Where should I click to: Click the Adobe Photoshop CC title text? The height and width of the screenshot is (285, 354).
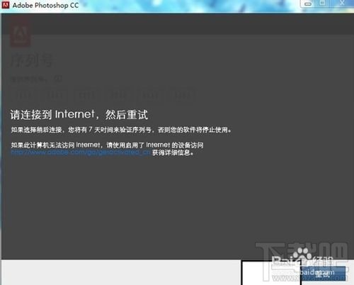click(x=45, y=5)
